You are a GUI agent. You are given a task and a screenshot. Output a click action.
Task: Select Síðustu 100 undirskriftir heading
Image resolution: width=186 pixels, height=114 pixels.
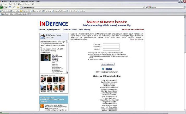point(107,76)
